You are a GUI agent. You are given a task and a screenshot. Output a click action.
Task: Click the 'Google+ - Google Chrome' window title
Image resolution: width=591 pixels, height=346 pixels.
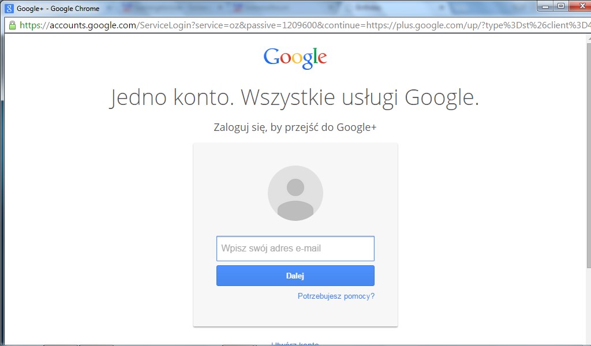click(x=58, y=9)
